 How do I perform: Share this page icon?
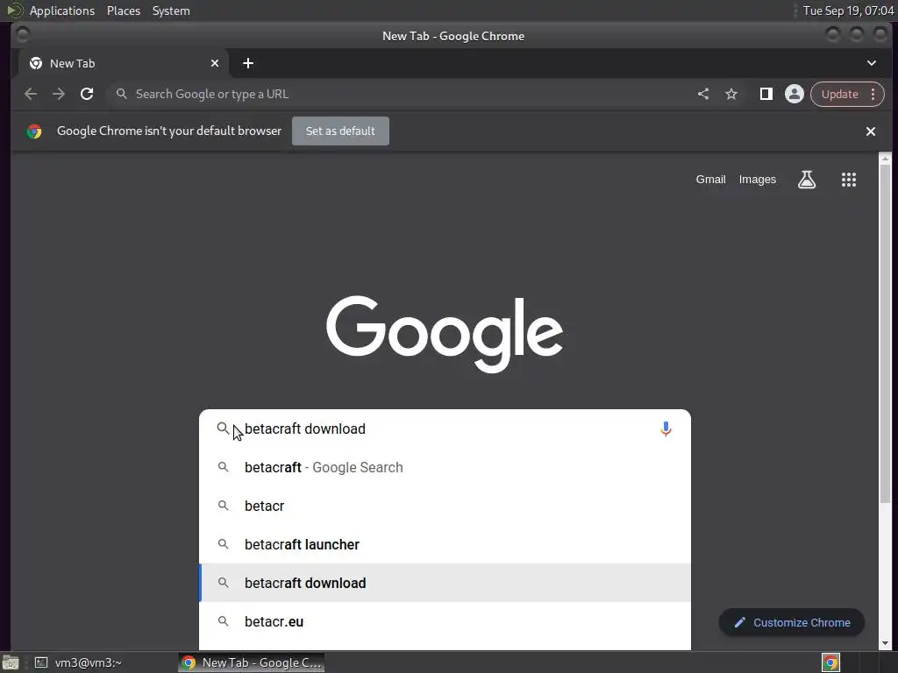[703, 94]
